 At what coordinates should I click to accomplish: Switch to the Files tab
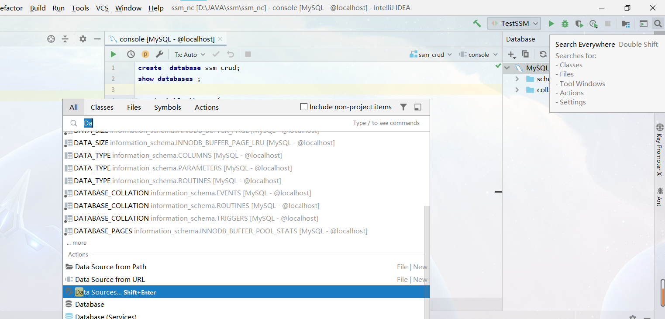[x=134, y=107]
